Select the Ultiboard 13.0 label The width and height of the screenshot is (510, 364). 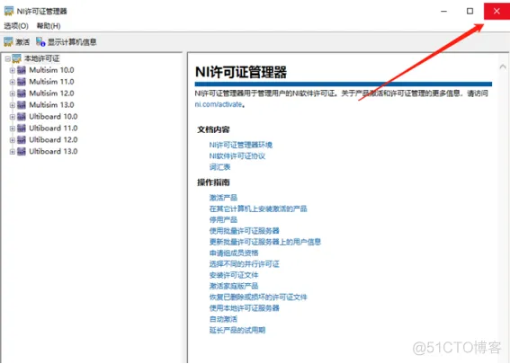[53, 152]
